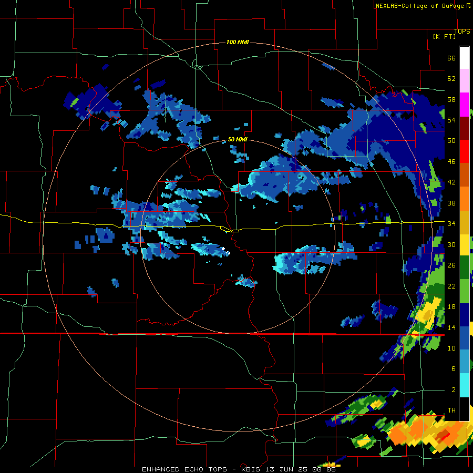The height and width of the screenshot is (473, 473).
Task: Click the [K FT] units label
Action: point(444,36)
